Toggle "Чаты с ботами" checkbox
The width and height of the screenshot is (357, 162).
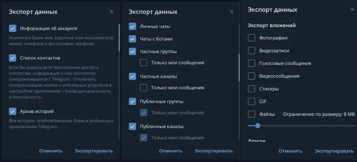click(x=133, y=39)
